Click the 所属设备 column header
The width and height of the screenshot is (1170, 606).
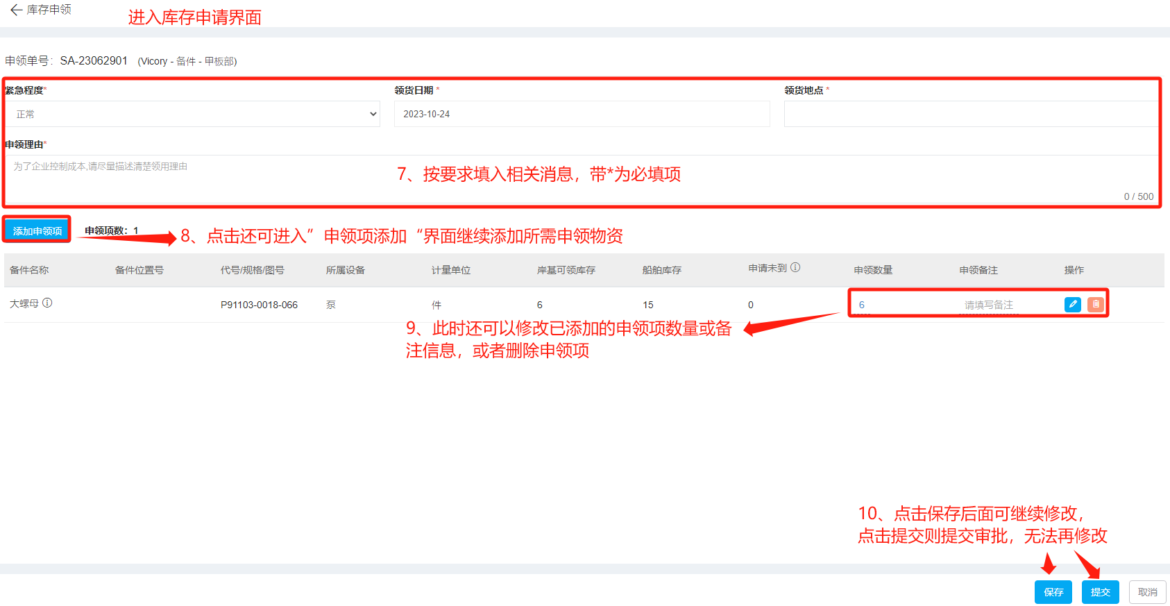point(346,270)
